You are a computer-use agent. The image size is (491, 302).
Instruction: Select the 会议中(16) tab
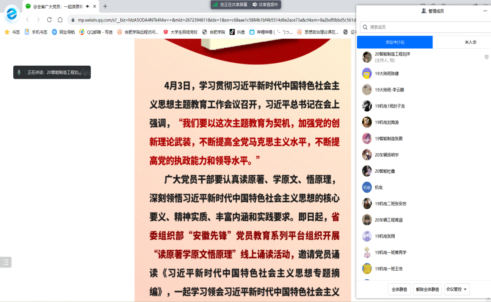(x=394, y=42)
